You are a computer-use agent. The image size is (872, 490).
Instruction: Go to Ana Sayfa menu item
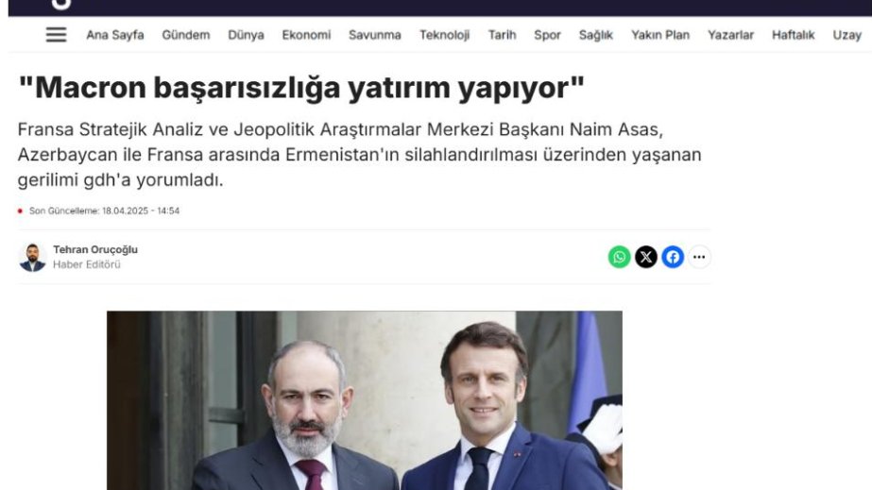115,35
